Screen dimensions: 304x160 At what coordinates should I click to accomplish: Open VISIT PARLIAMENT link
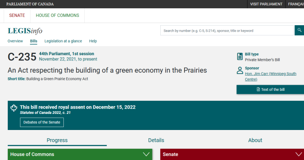pos(266,4)
